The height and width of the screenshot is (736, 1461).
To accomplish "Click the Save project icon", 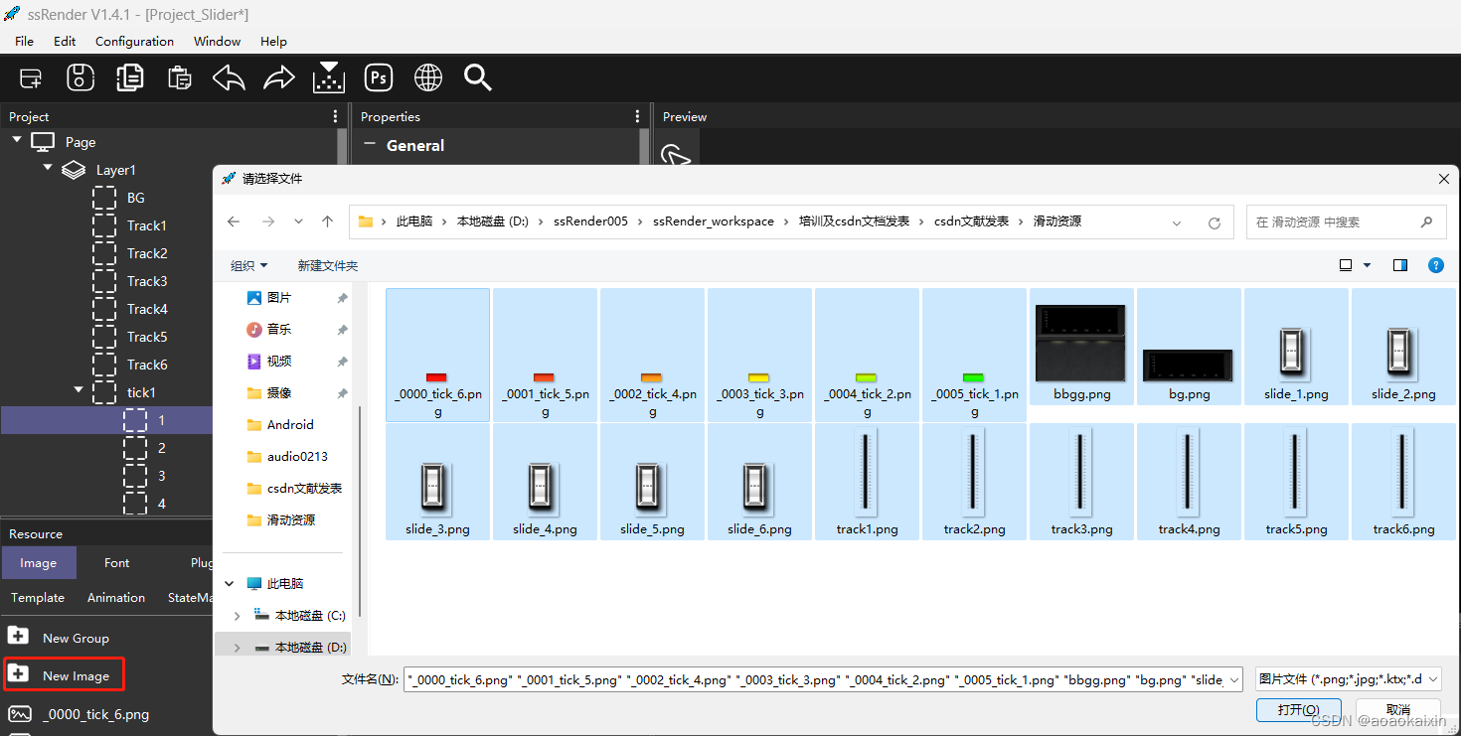I will (80, 77).
